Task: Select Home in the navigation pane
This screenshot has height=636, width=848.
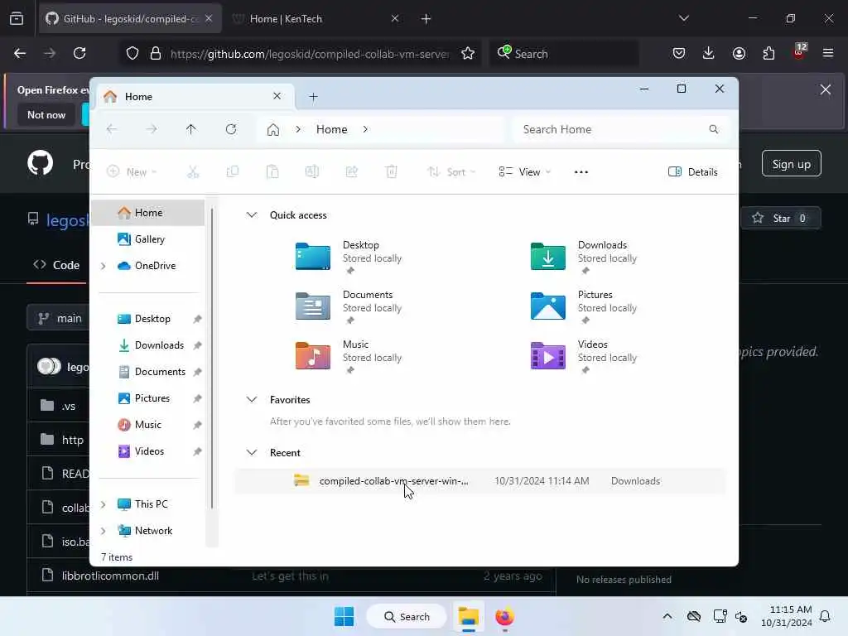Action: tap(147, 213)
